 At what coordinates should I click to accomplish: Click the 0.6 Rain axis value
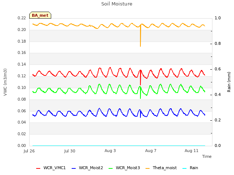(x=218, y=69)
